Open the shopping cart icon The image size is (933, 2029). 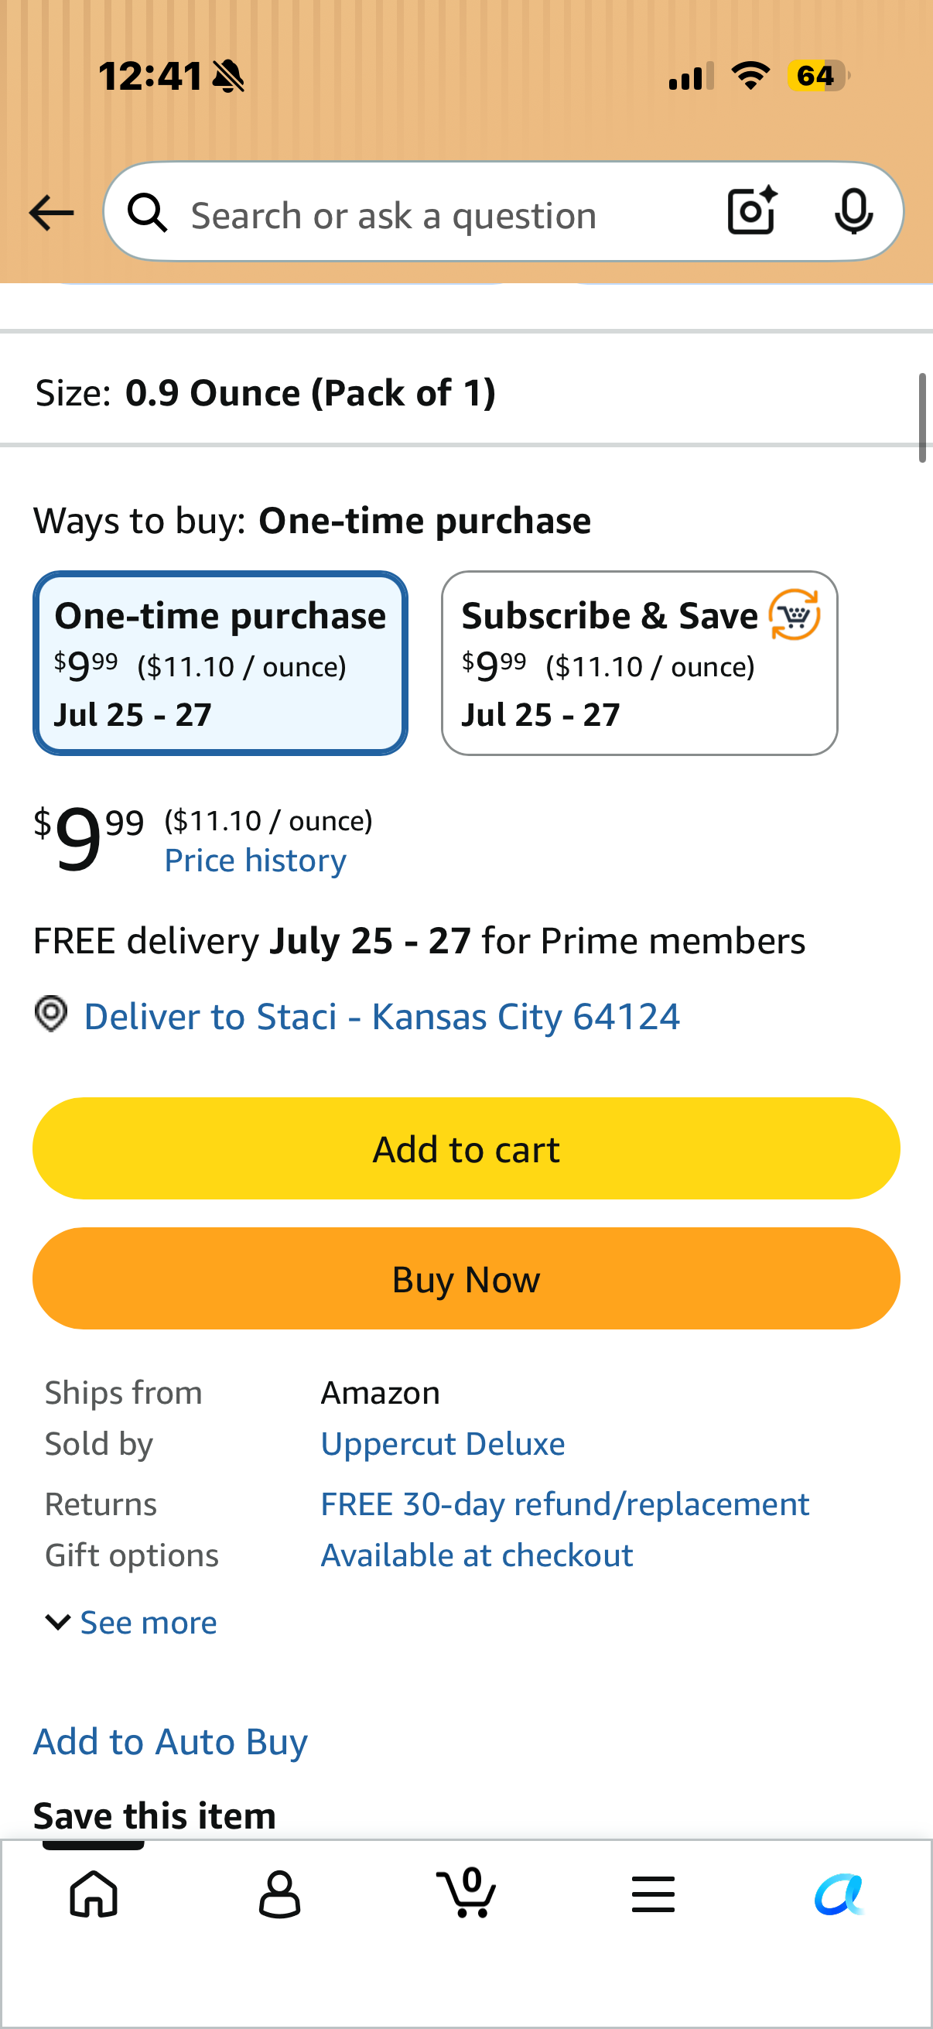click(x=466, y=1892)
